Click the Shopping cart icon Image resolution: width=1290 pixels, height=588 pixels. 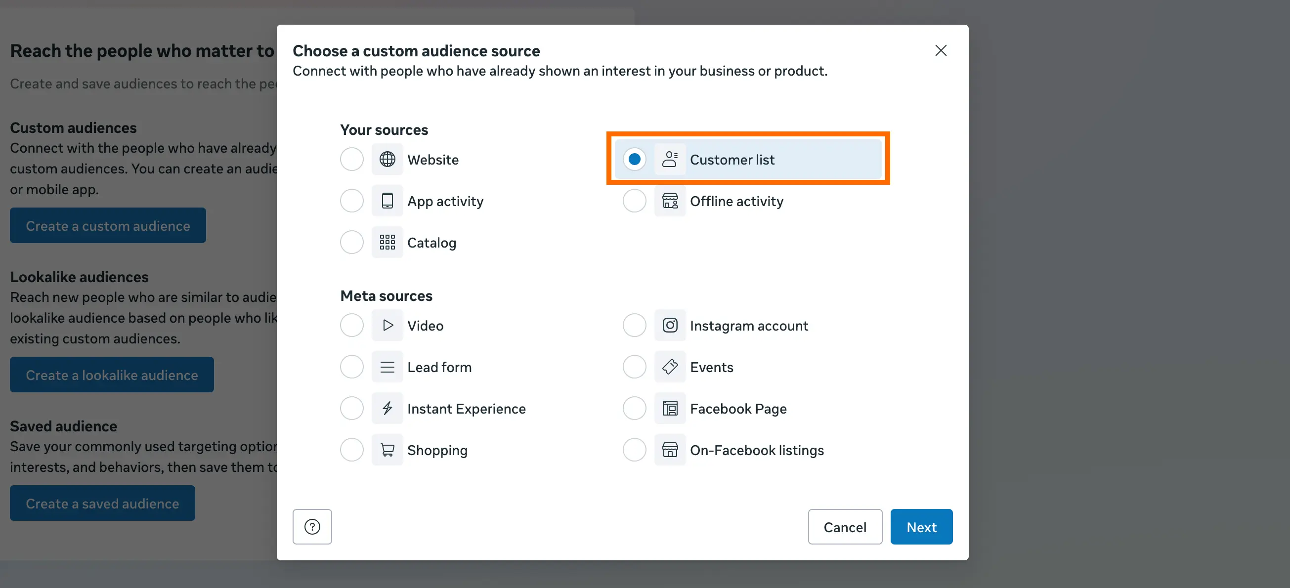tap(387, 449)
